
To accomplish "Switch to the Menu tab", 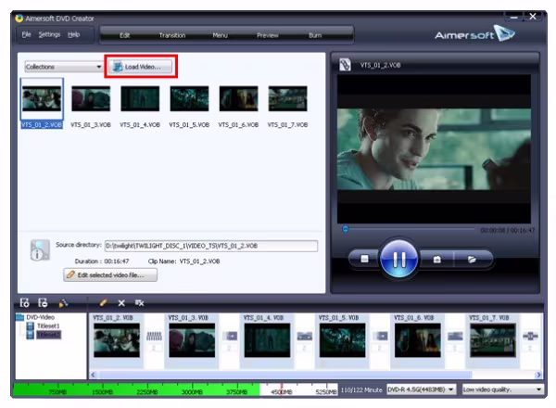I will (x=220, y=35).
